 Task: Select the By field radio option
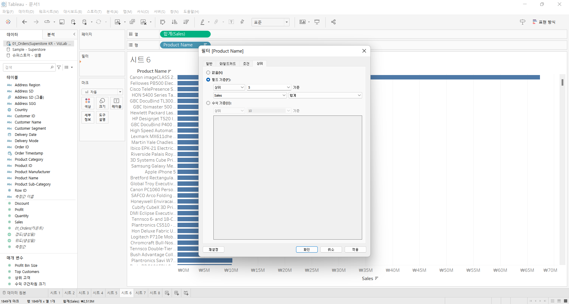pyautogui.click(x=208, y=79)
